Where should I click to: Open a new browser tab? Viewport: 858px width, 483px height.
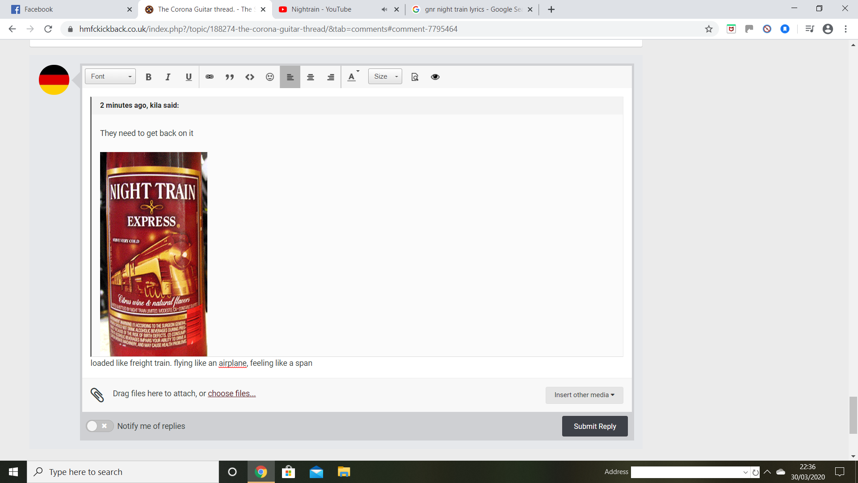coord(551,9)
